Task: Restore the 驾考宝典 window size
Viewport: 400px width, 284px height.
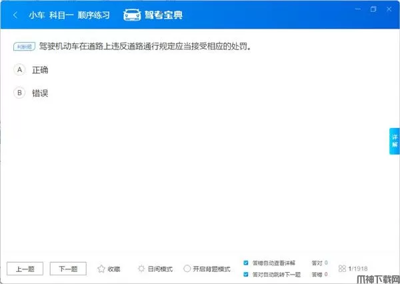Action: 373,9
